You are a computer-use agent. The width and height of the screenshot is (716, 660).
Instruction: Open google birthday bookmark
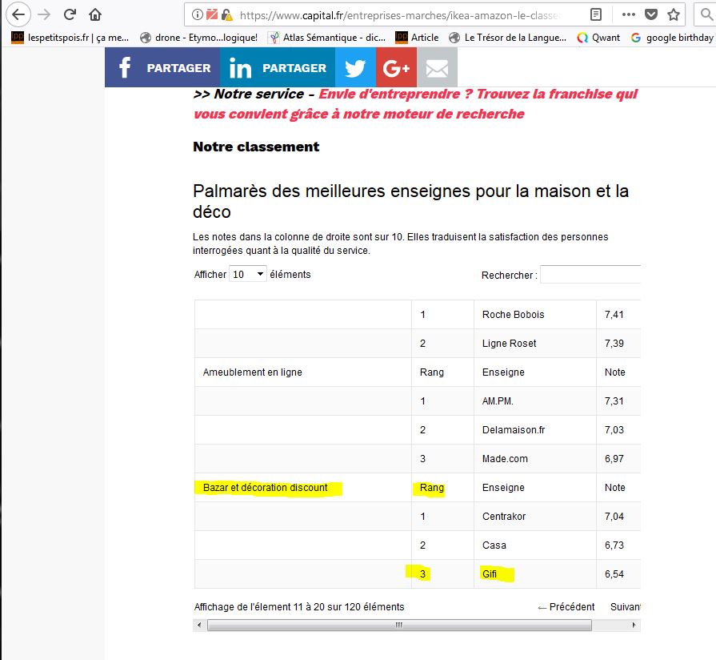tap(672, 38)
